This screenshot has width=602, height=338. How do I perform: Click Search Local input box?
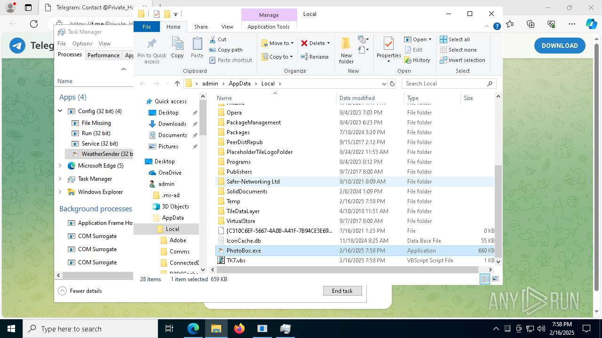pyautogui.click(x=449, y=84)
